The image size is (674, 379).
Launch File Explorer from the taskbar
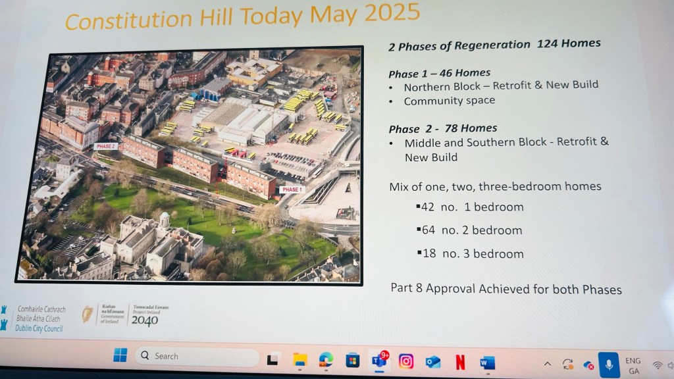tap(300, 359)
